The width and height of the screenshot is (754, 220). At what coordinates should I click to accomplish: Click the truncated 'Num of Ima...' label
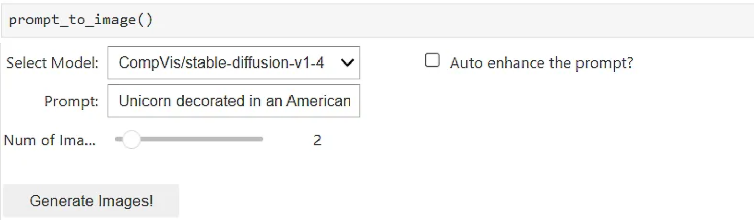49,140
